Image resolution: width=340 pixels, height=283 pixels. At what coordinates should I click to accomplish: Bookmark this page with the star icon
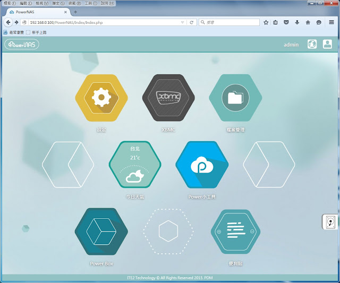pyautogui.click(x=266, y=22)
